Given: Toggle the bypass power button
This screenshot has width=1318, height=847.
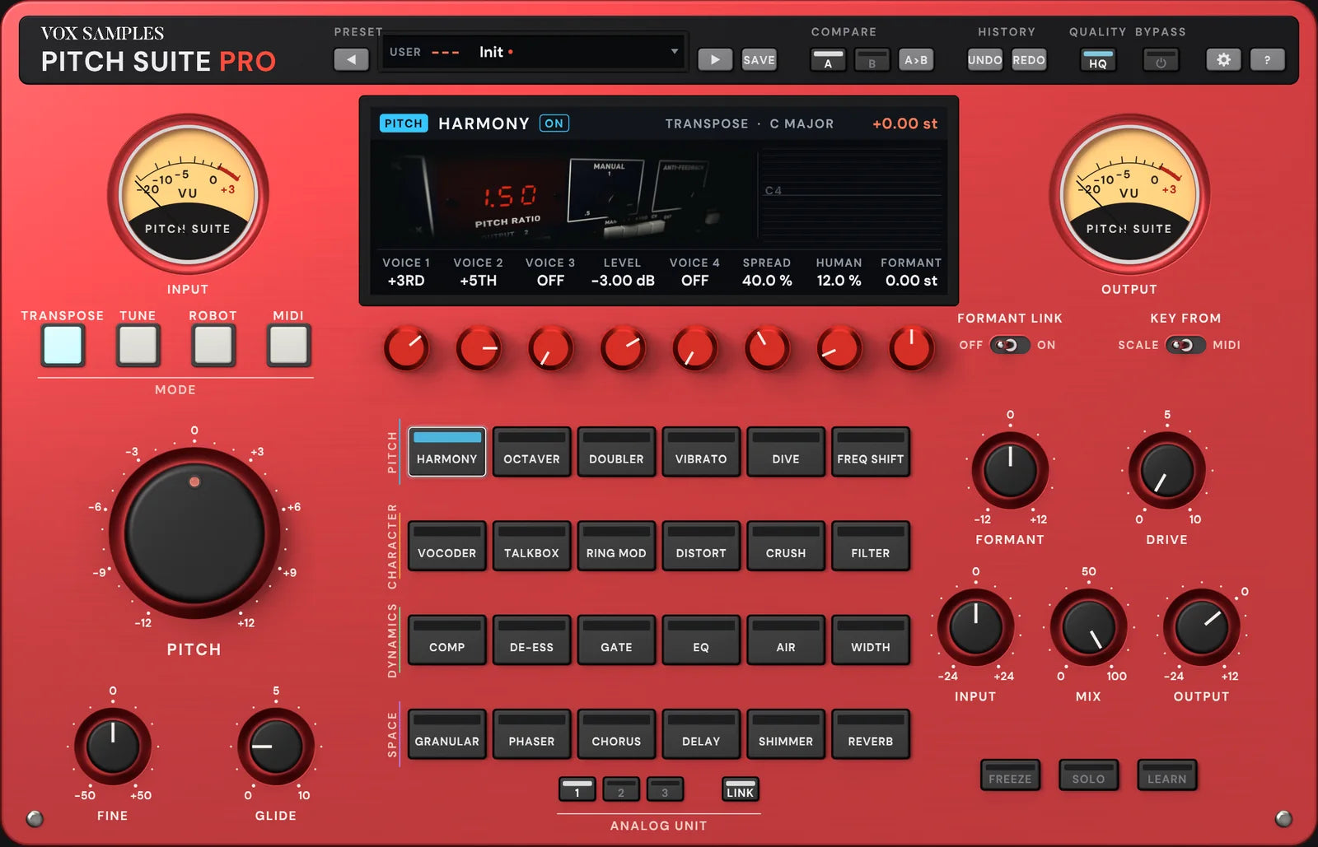Looking at the screenshot, I should coord(1161,60).
